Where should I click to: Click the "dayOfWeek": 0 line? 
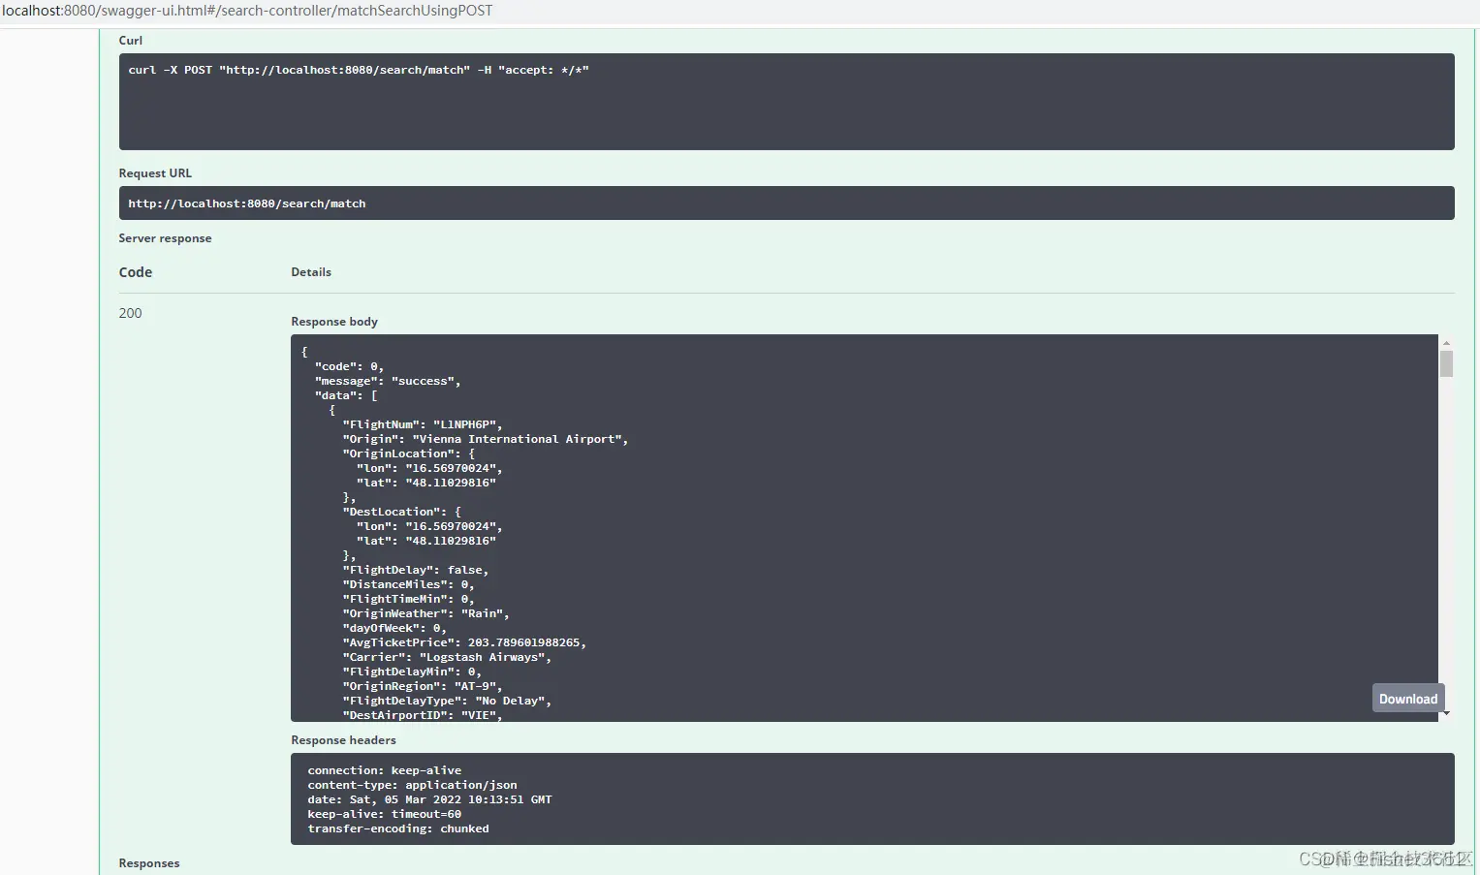point(394,628)
